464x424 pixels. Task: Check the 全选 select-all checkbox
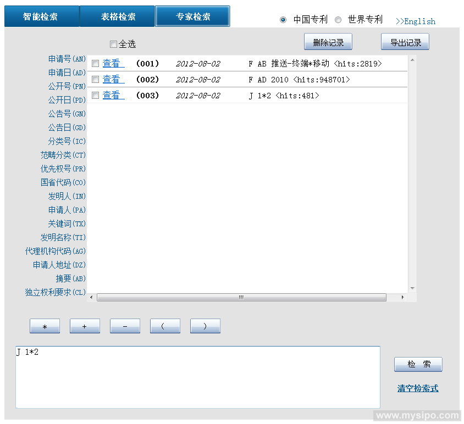[x=113, y=44]
